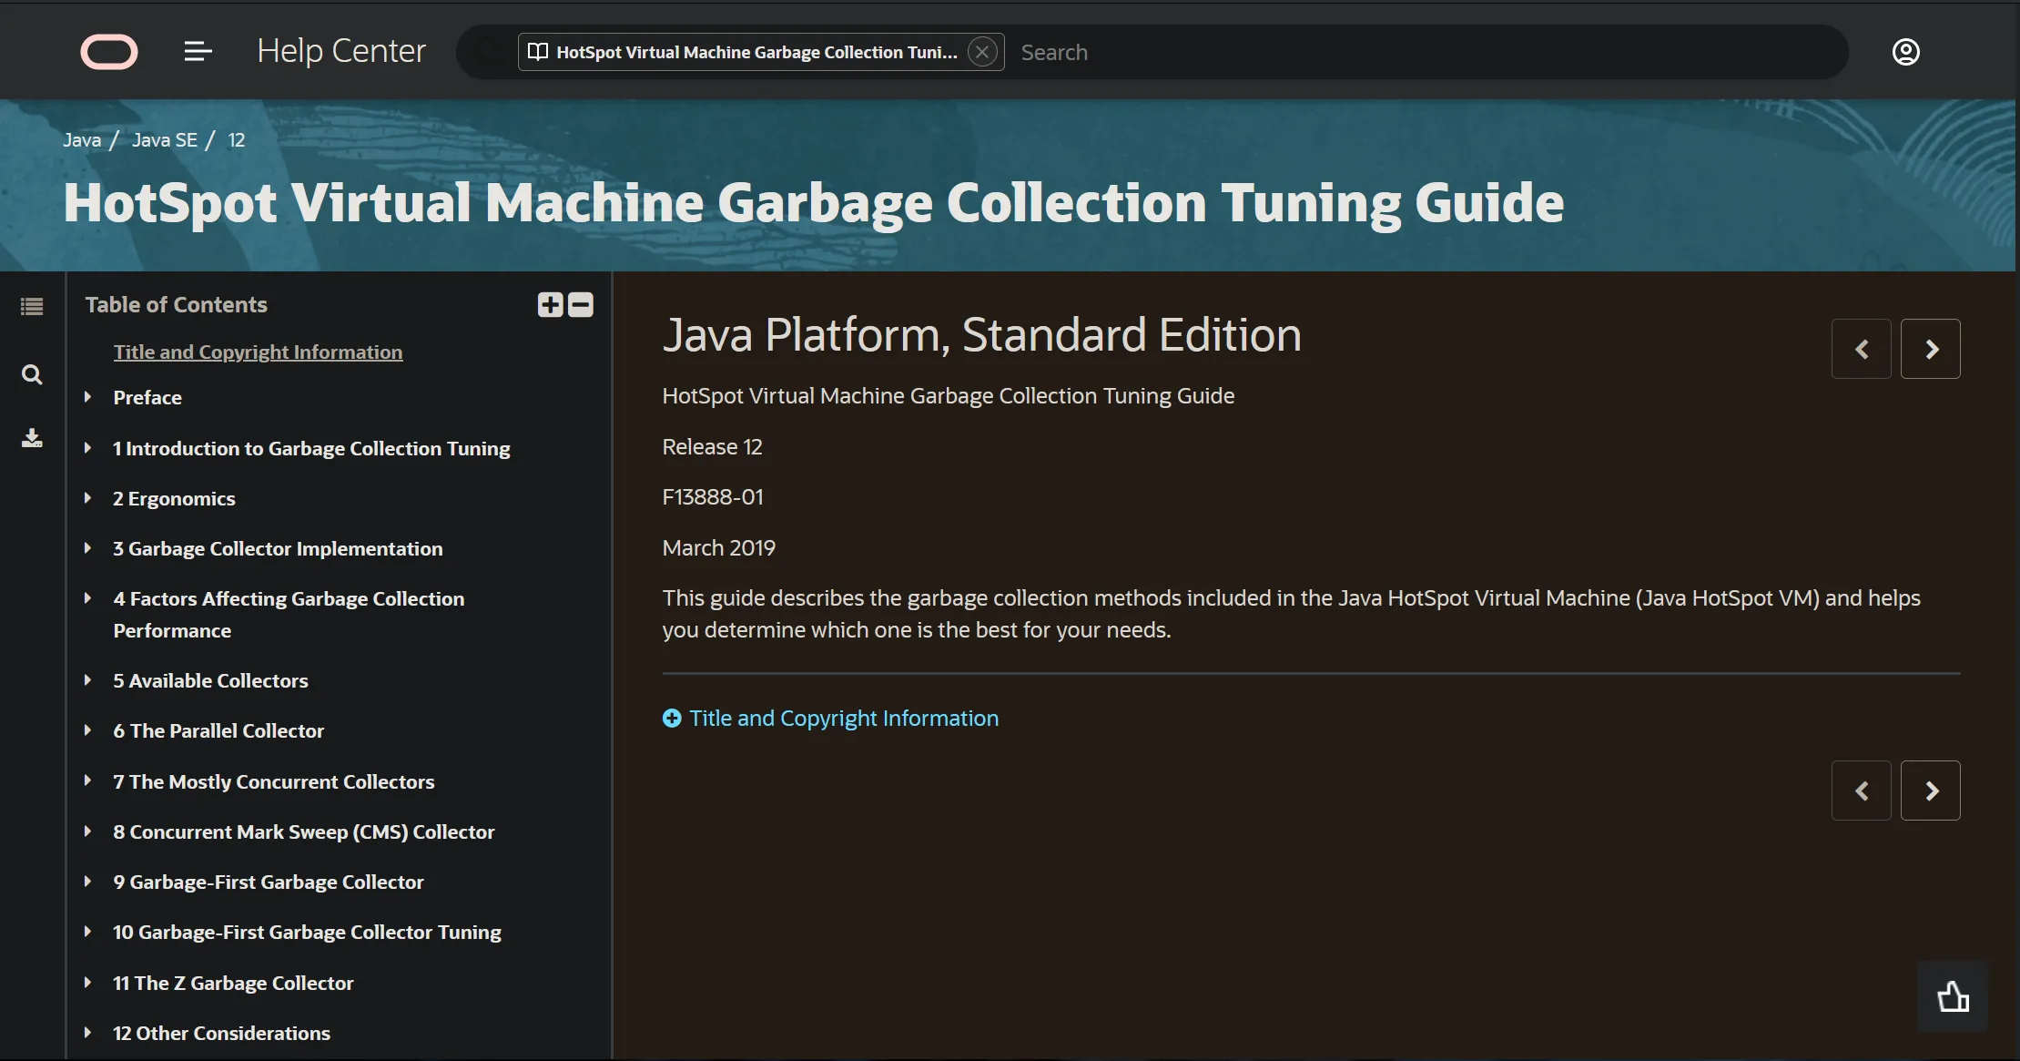Open 5 Available Collectors entry

(210, 681)
